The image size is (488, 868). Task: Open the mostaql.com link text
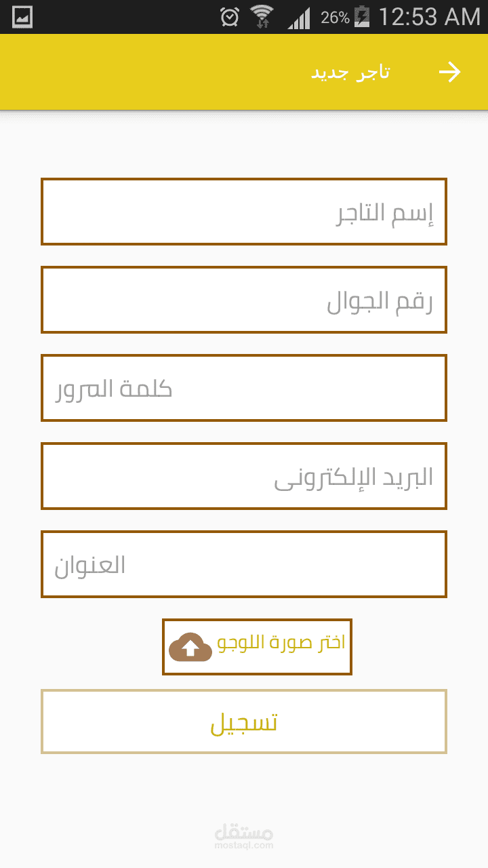coord(243,846)
